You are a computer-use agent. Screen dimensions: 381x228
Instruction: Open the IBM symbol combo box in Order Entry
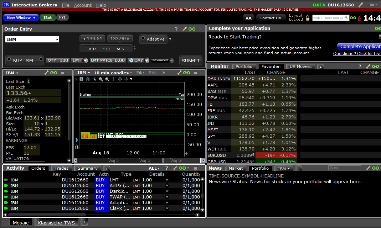[32, 39]
